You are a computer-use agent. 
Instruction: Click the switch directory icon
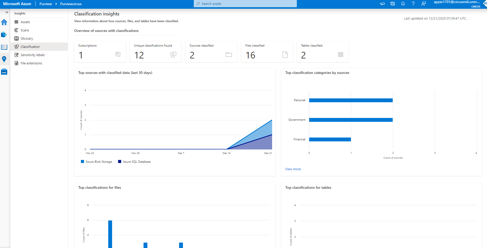pyautogui.click(x=392, y=4)
